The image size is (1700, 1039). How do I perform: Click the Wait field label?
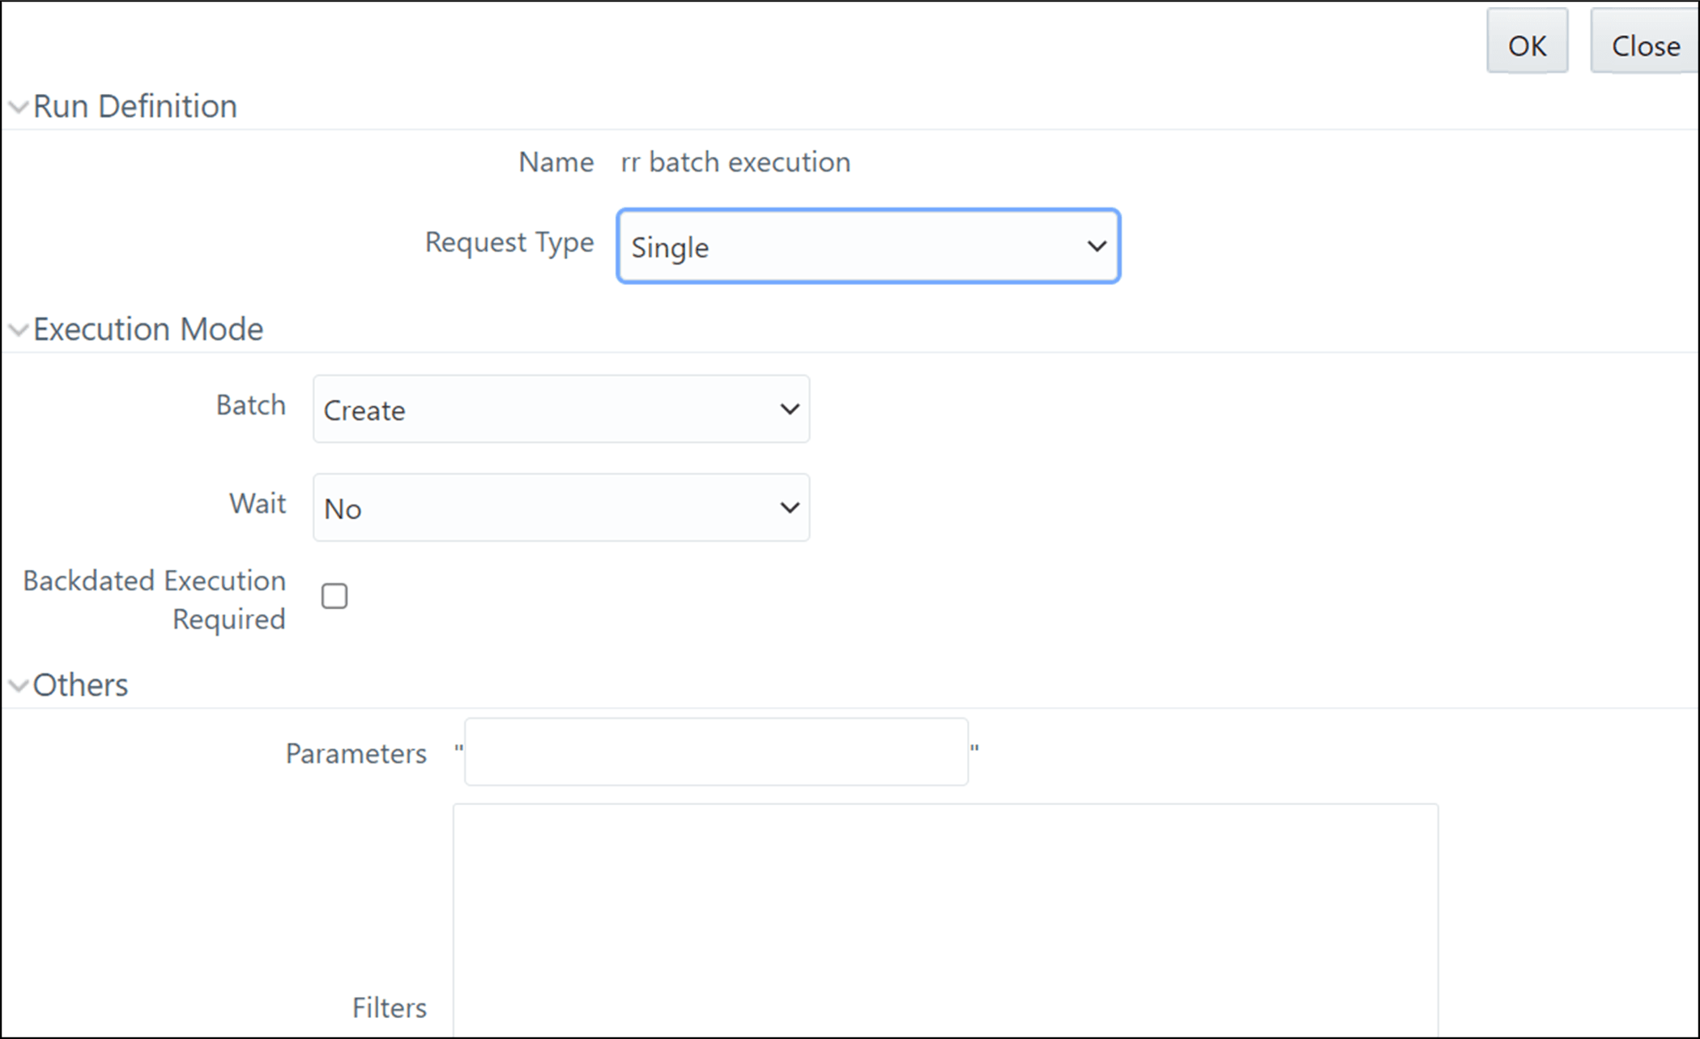(257, 504)
